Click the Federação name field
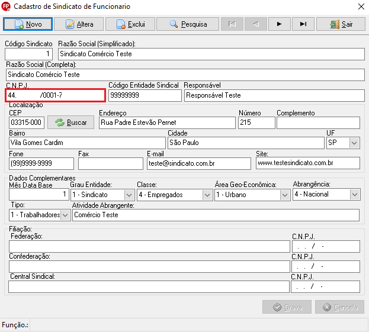Viewport: 369px width, 332px height. [x=149, y=246]
